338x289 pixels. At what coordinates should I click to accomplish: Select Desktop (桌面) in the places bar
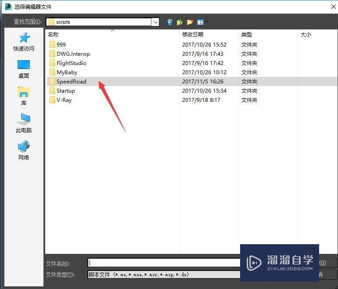pyautogui.click(x=24, y=69)
